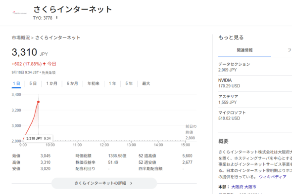Screen dimensions: 292x194
Task: Click the 52週高値 value 5,600
Action: coord(188,155)
